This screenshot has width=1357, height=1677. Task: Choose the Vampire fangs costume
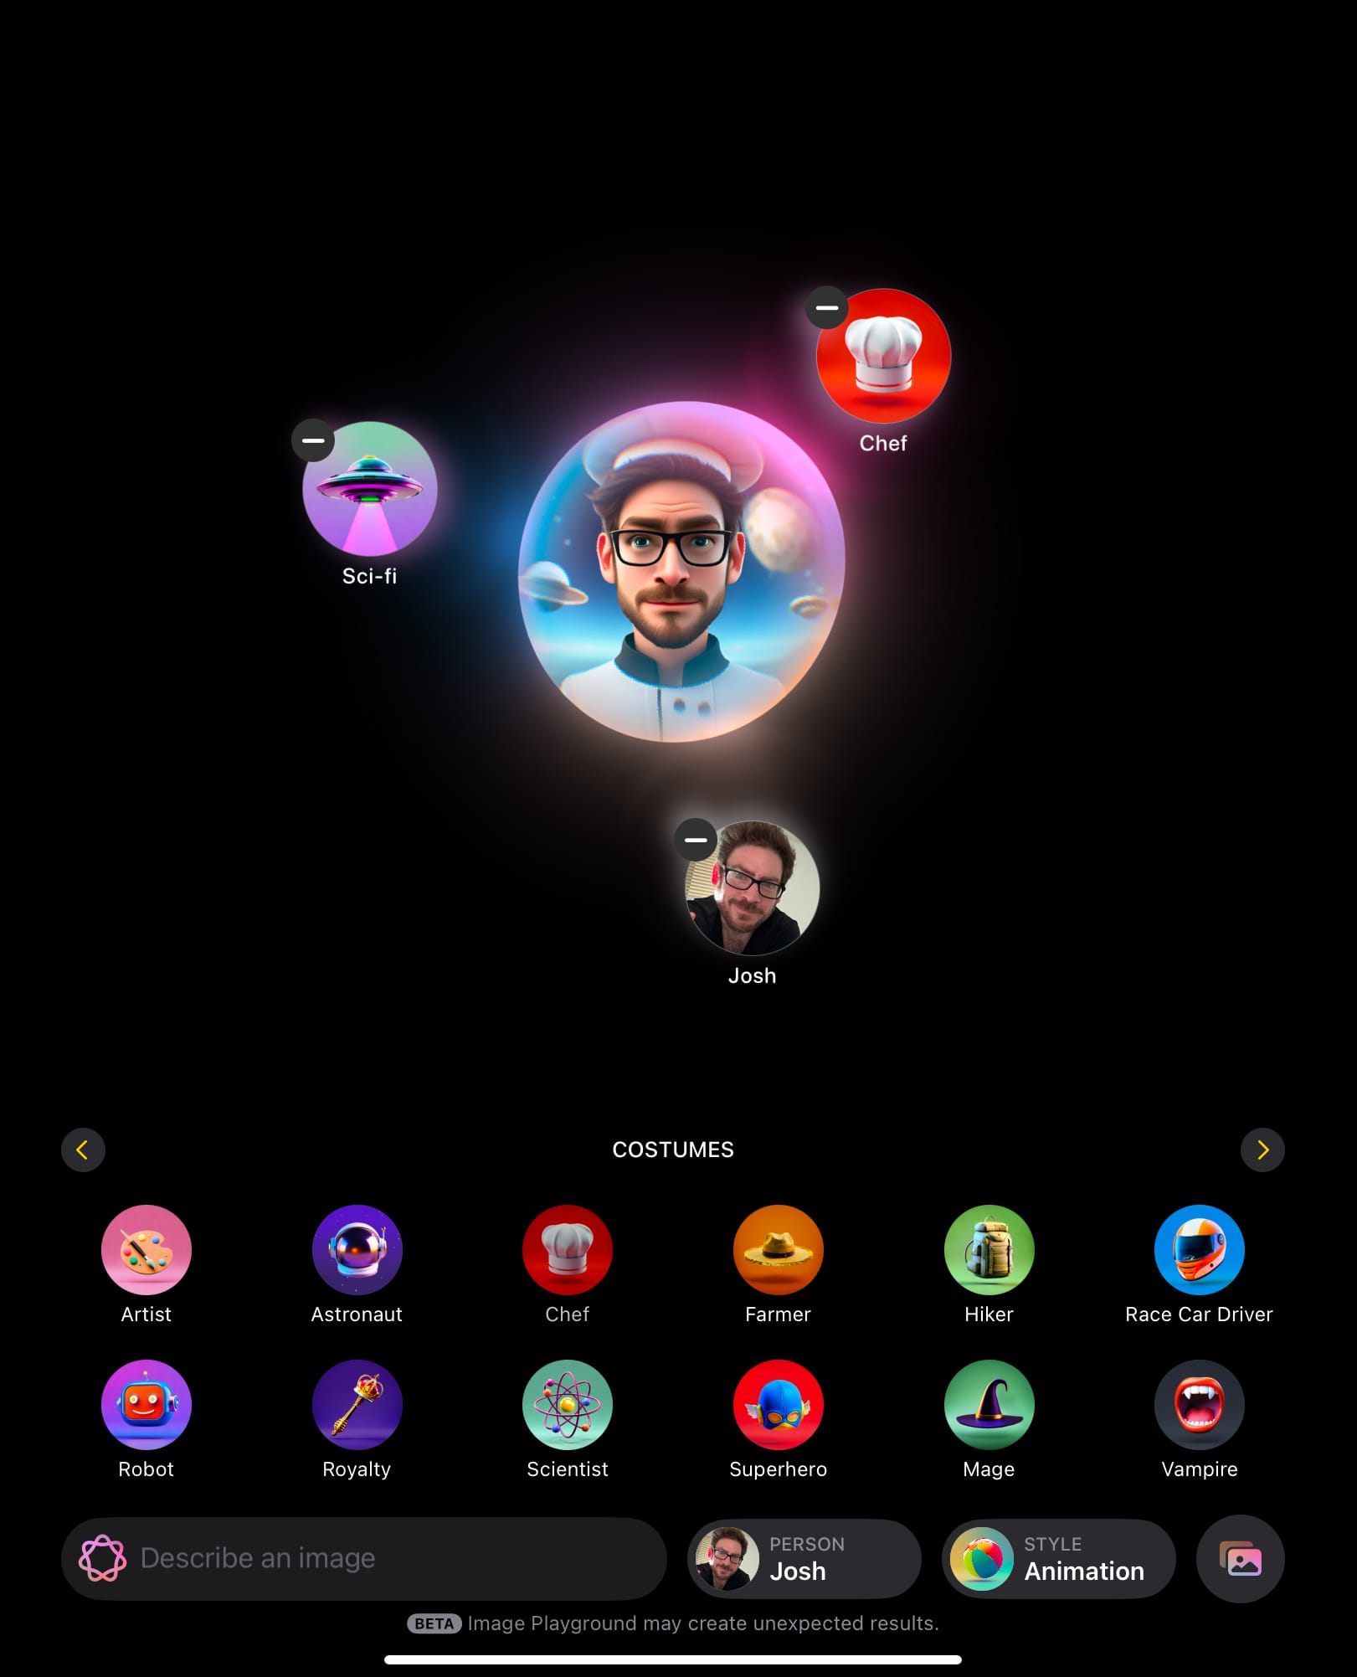tap(1199, 1404)
